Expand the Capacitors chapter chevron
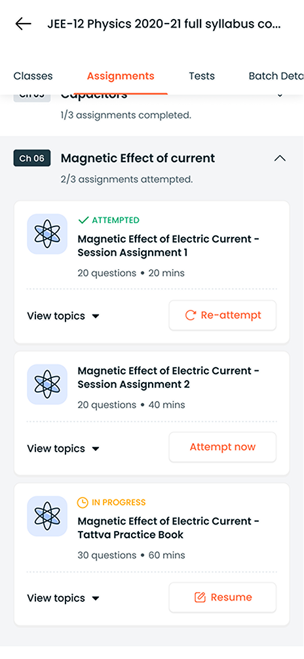304x659 pixels. (x=280, y=95)
